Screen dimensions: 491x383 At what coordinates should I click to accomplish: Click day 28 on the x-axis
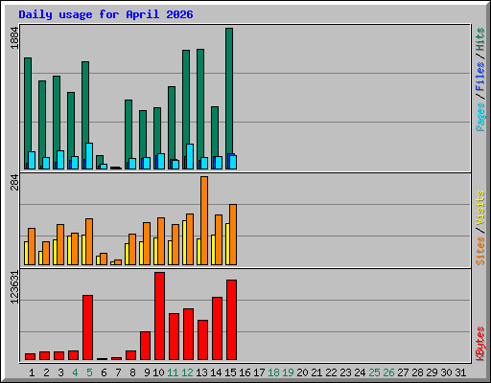(417, 372)
